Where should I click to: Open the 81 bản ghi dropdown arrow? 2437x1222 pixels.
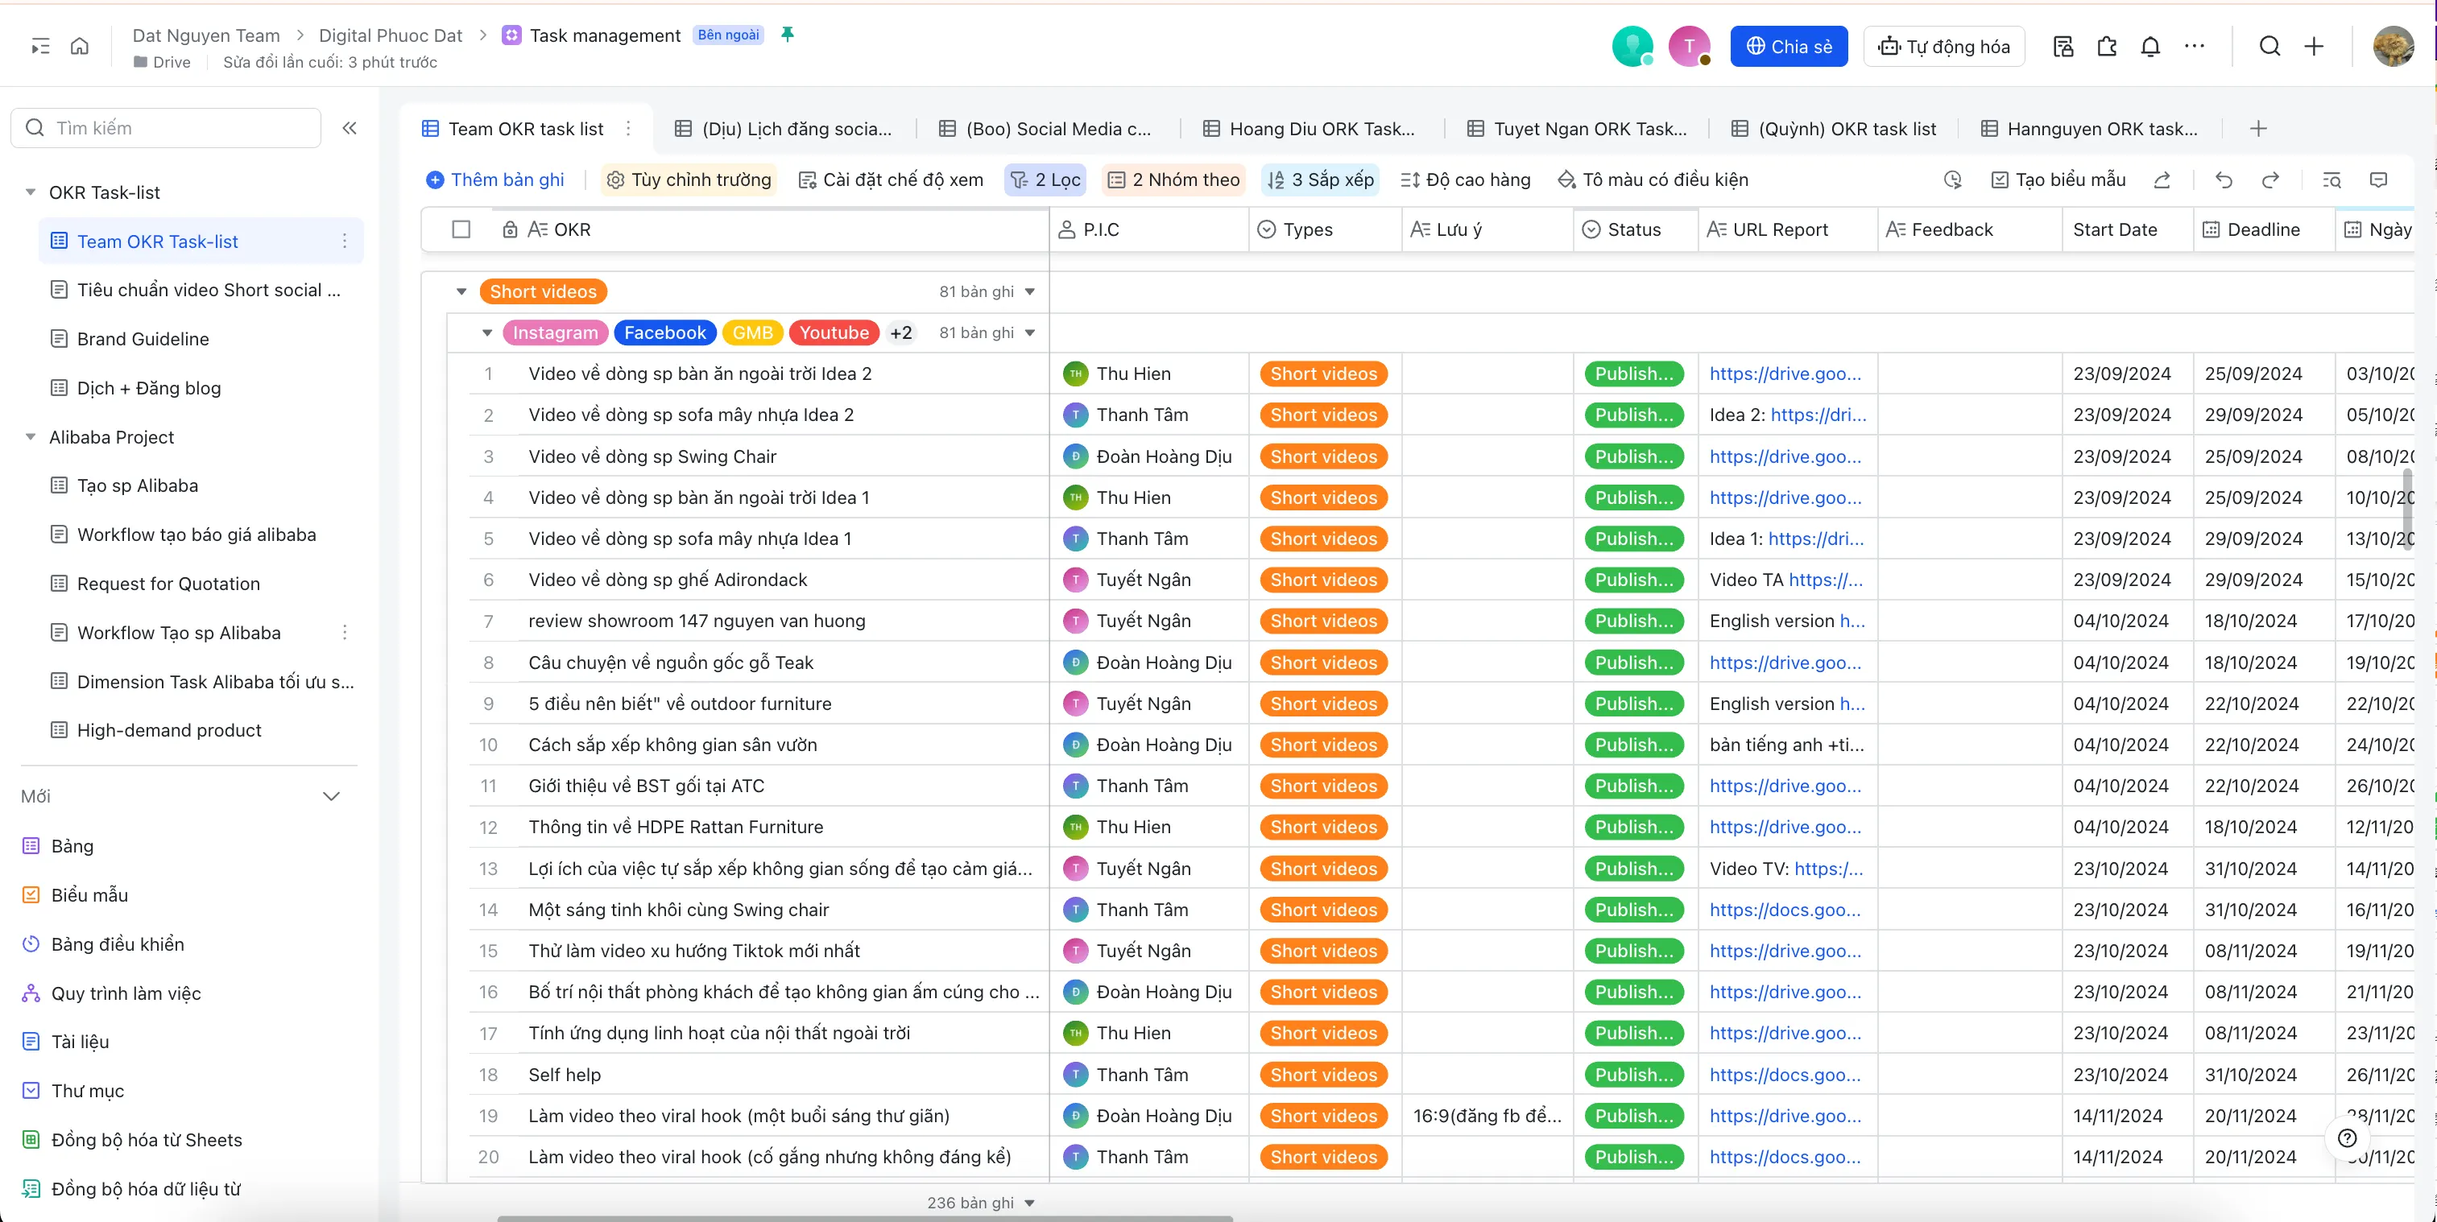(x=1030, y=291)
